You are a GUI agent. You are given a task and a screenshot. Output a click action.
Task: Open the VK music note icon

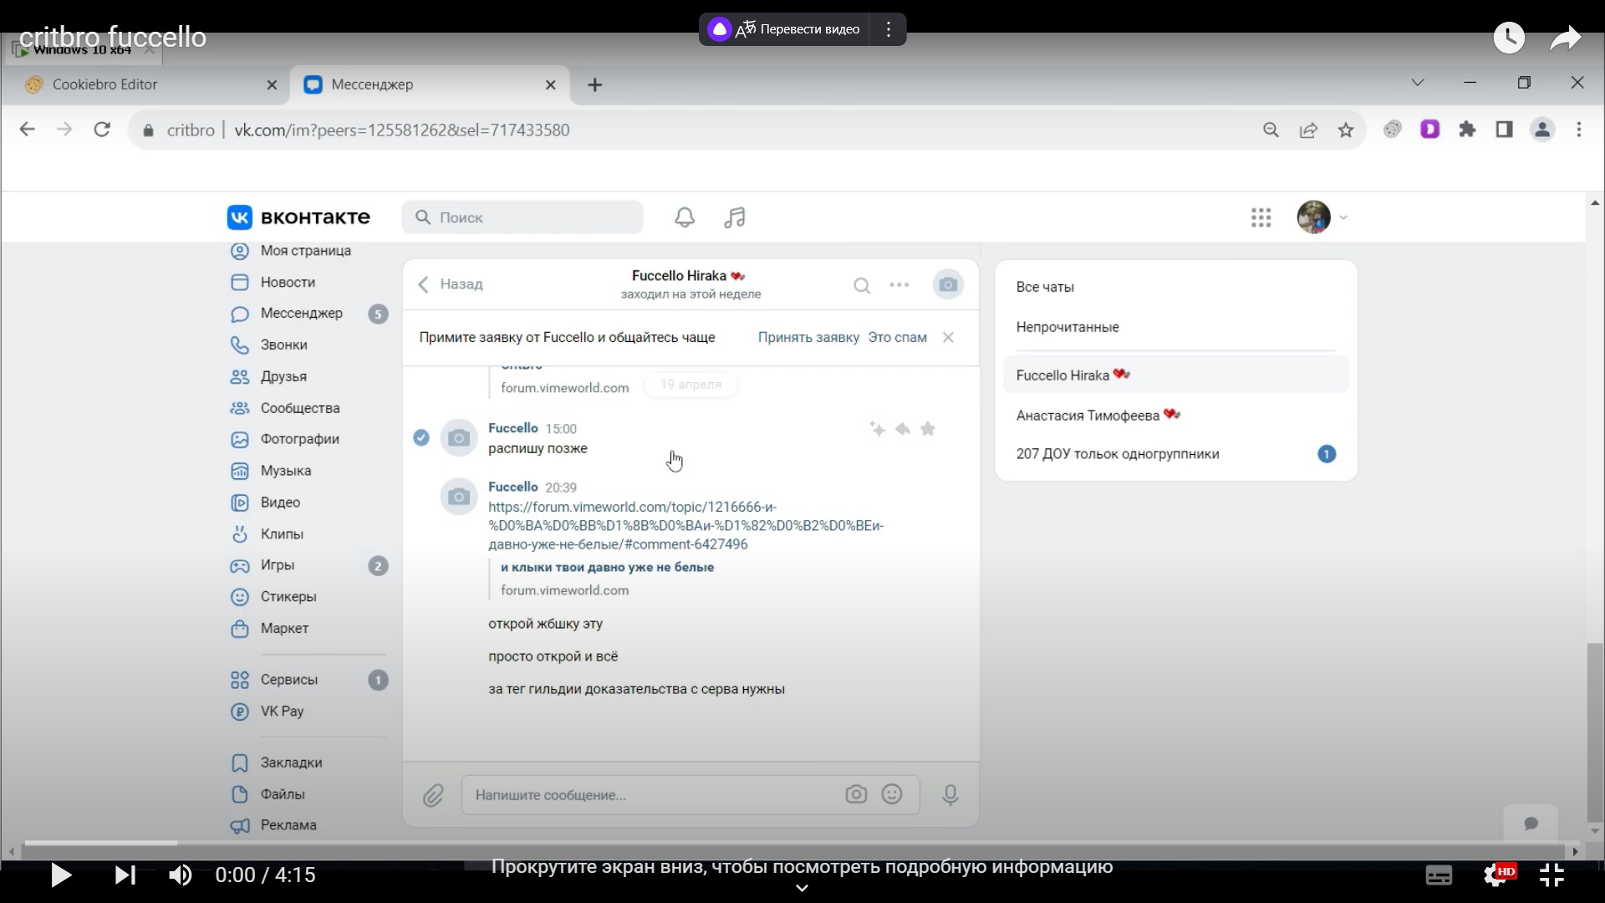(734, 217)
